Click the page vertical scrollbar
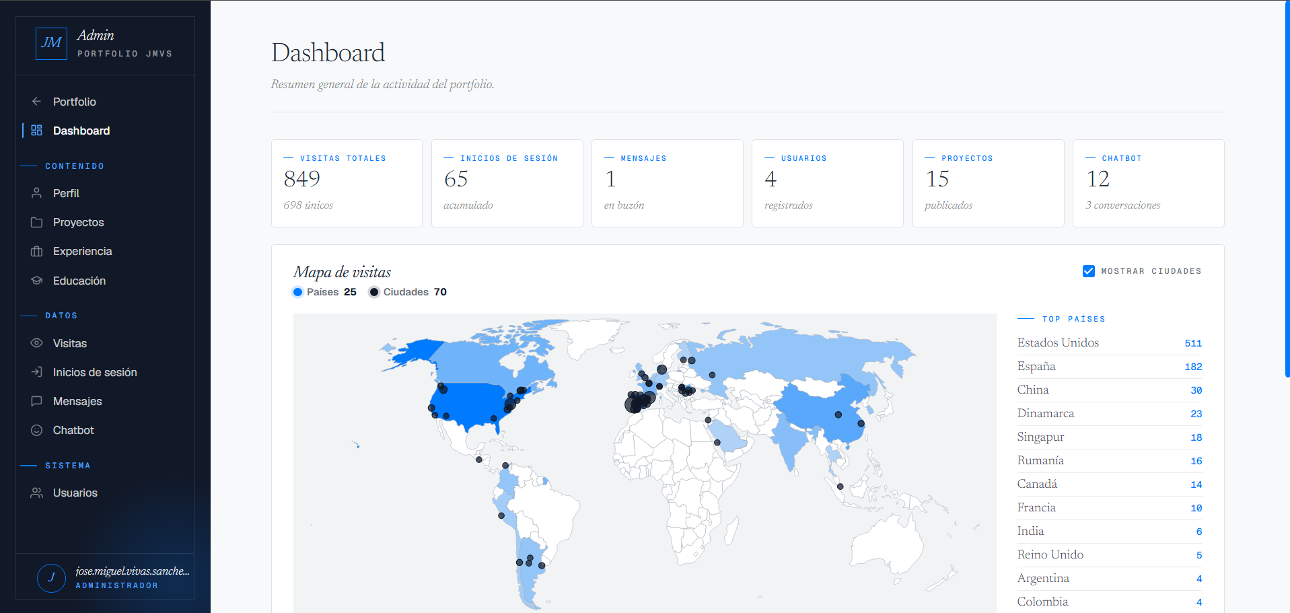This screenshot has width=1290, height=613. (x=1287, y=188)
